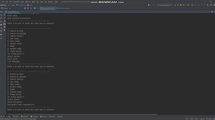Screen dimensions: 215x120
Task: Click the git branch status entry
Action: click(x=209, y=119)
